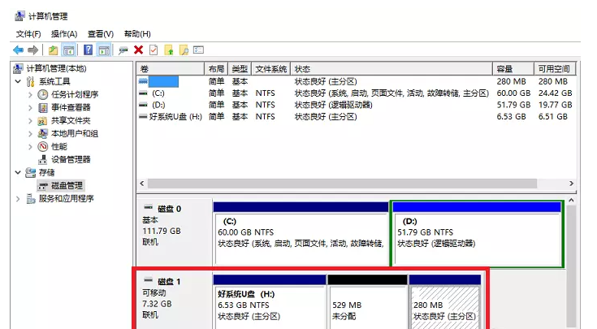Select 好系统U盘 (H:) row in volume list
Viewport: 597px width, 329px height.
pos(357,117)
